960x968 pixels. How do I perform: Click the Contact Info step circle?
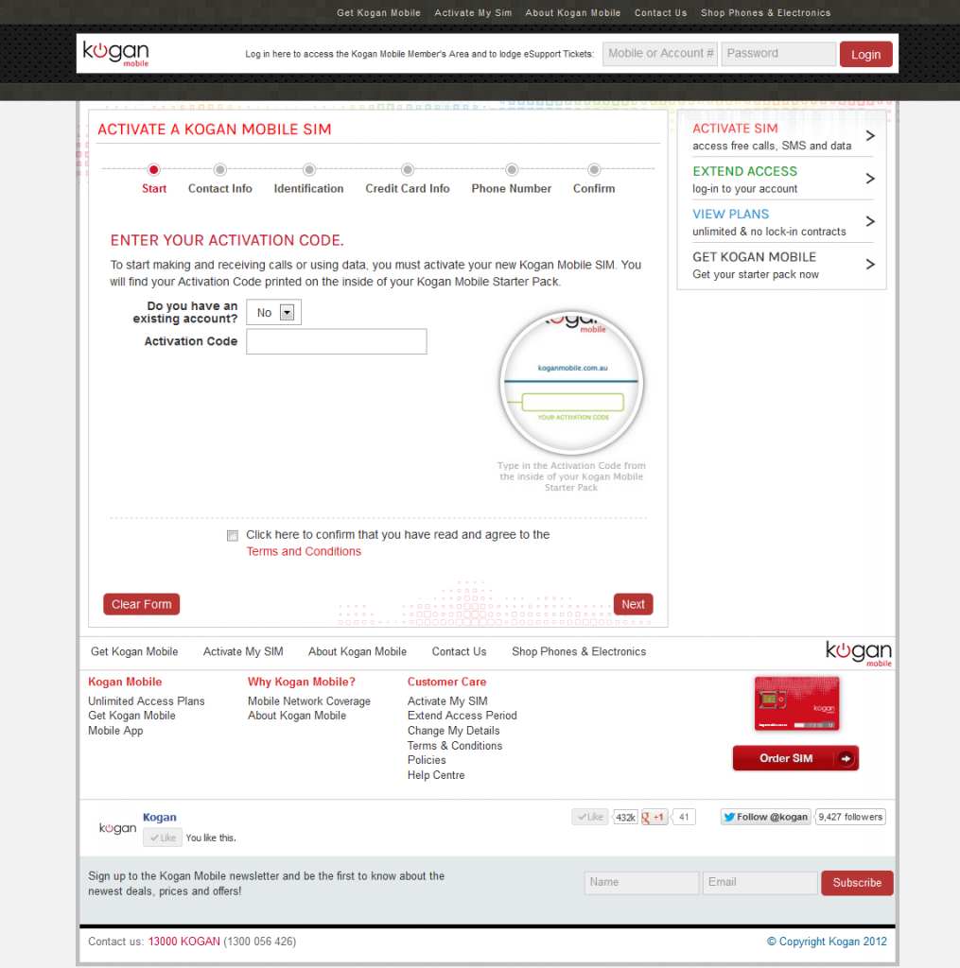220,170
